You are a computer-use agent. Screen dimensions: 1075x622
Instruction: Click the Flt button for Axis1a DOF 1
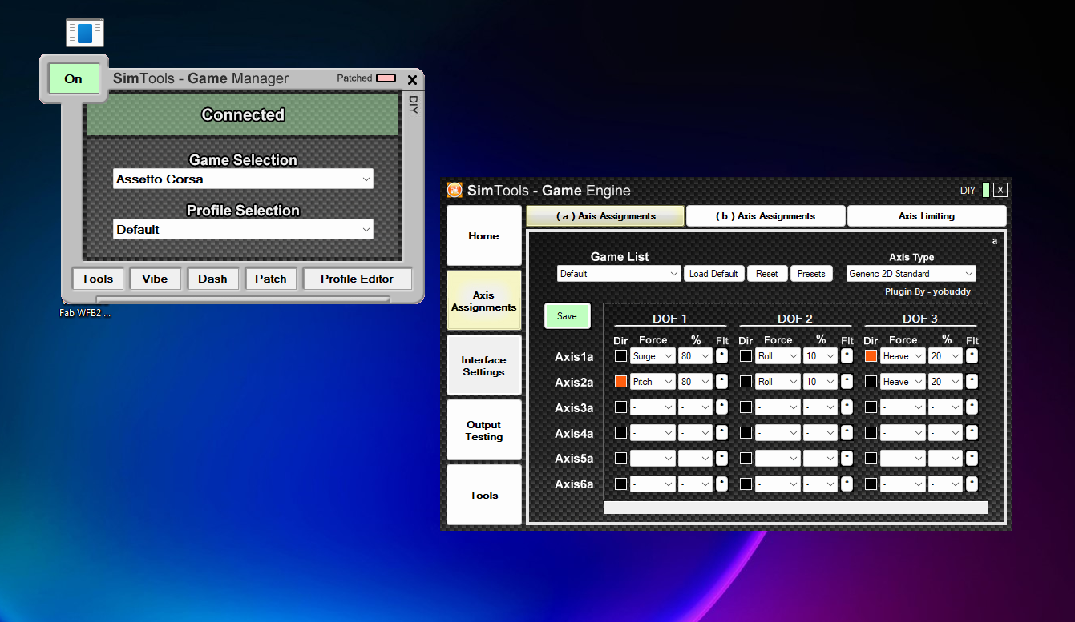coord(721,356)
